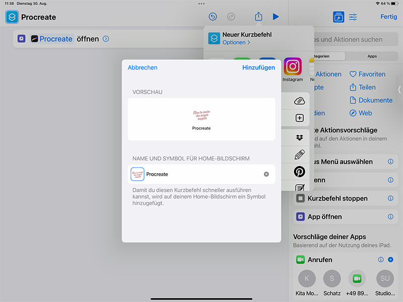Screen dimensions: 403x302
Task: Select contact Kita Mo...
Action: click(x=307, y=283)
